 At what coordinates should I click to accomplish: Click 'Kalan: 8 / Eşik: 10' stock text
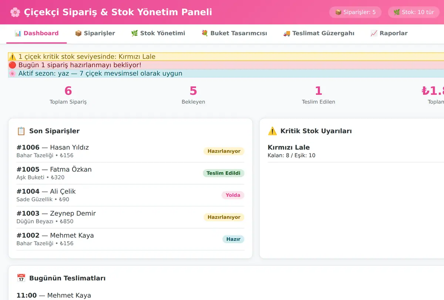pyautogui.click(x=292, y=155)
